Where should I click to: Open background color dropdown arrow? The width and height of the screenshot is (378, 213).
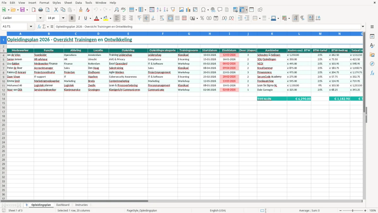[x=110, y=19]
